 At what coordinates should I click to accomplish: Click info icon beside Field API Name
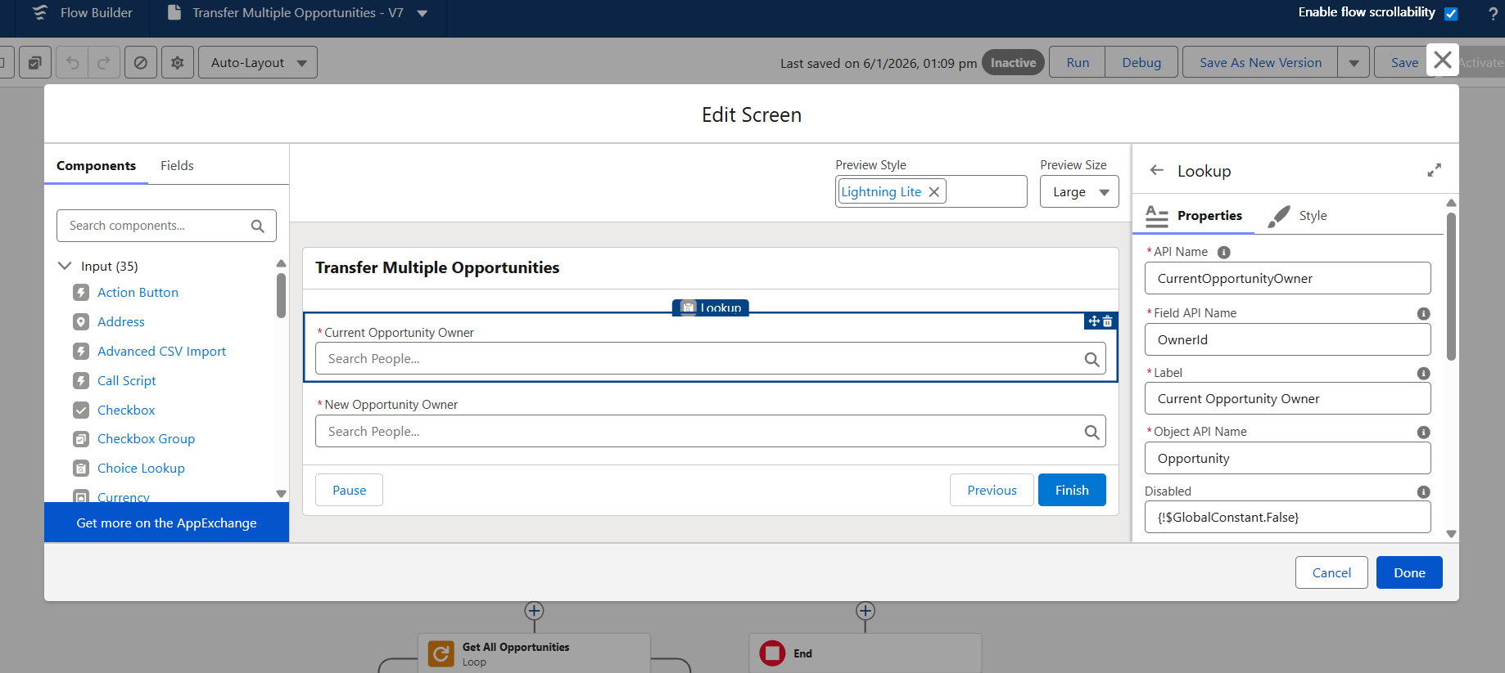click(x=1423, y=313)
